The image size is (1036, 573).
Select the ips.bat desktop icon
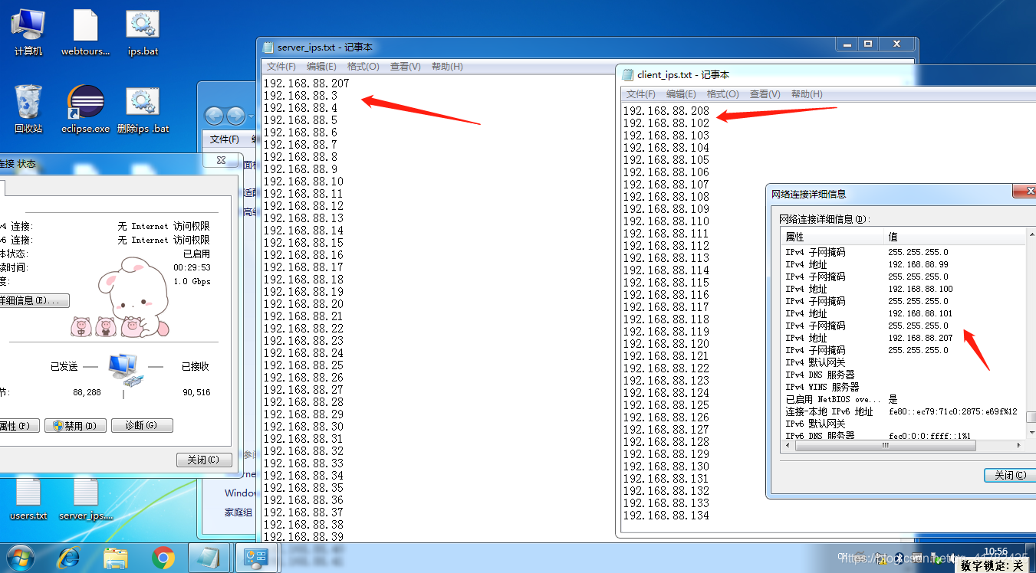pos(143,32)
